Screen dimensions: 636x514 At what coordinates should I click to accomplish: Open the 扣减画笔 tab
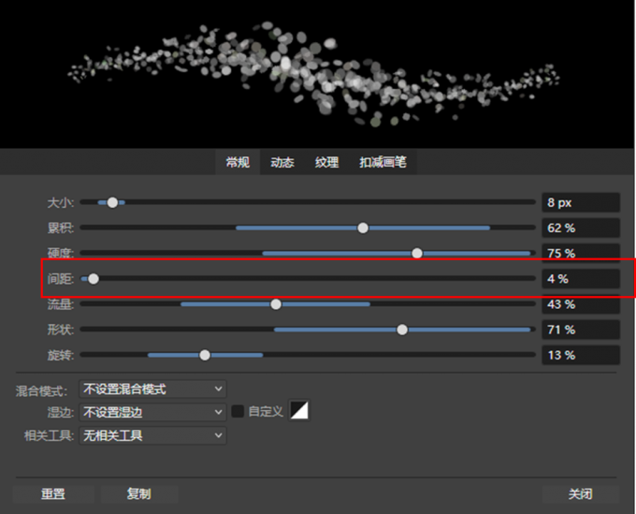point(383,163)
